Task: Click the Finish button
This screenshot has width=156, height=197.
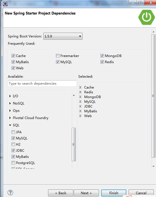Action: 114,193
